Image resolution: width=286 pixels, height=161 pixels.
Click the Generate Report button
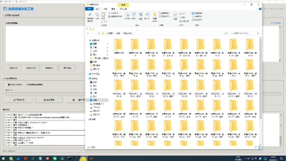pyautogui.click(x=49, y=100)
